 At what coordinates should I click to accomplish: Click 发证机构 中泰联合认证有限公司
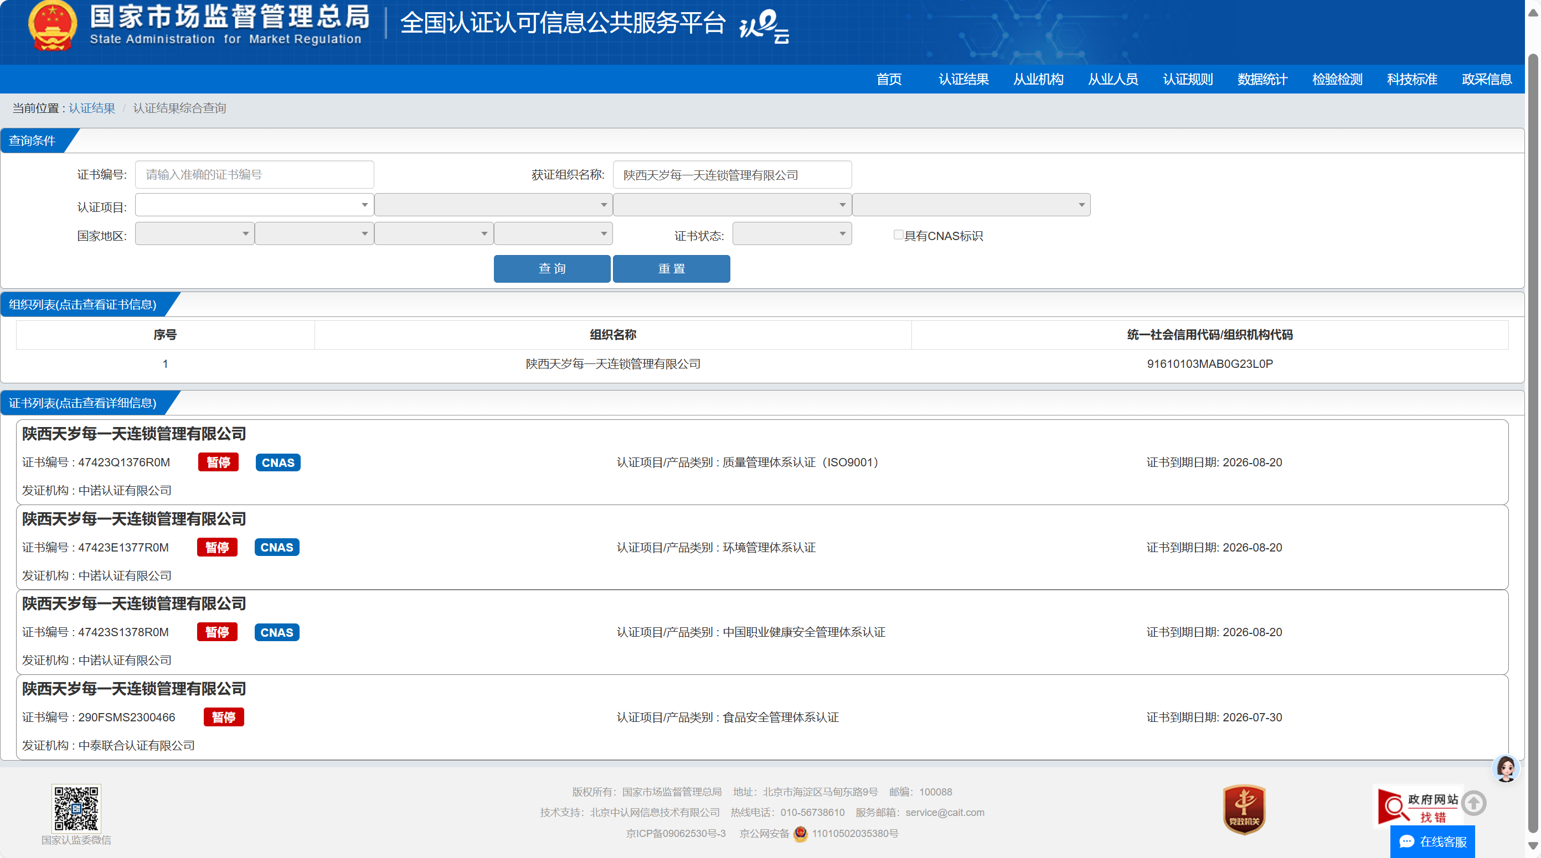click(109, 745)
